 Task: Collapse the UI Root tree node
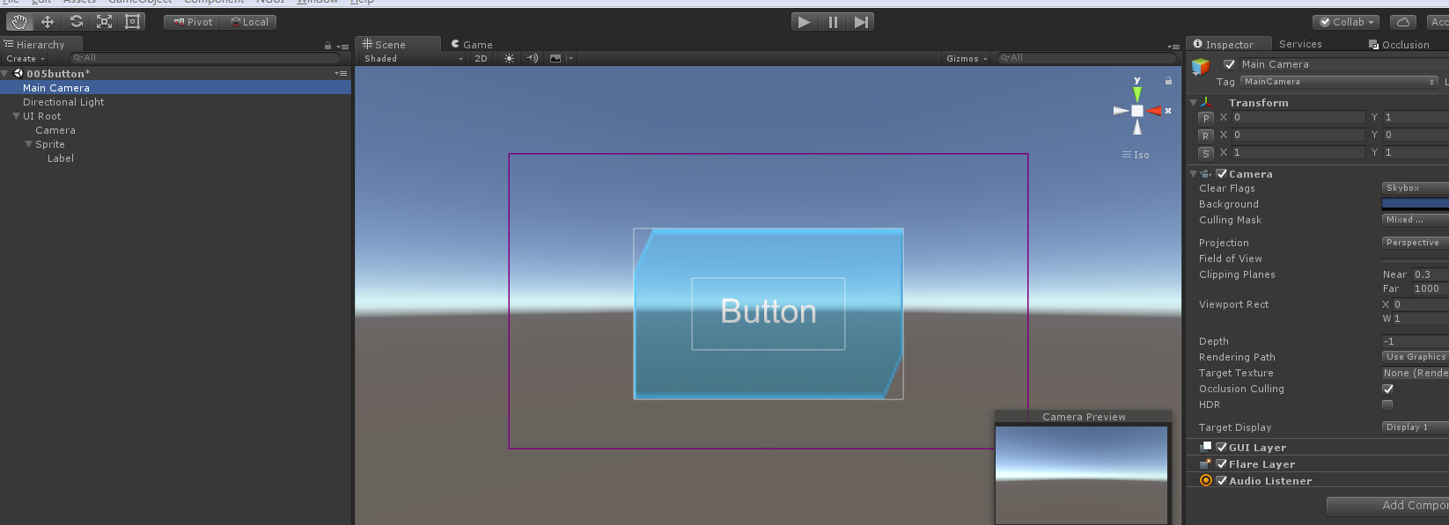pyautogui.click(x=16, y=116)
